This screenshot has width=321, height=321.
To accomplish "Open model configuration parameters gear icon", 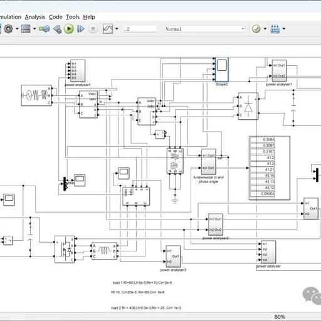I will click(x=8, y=29).
